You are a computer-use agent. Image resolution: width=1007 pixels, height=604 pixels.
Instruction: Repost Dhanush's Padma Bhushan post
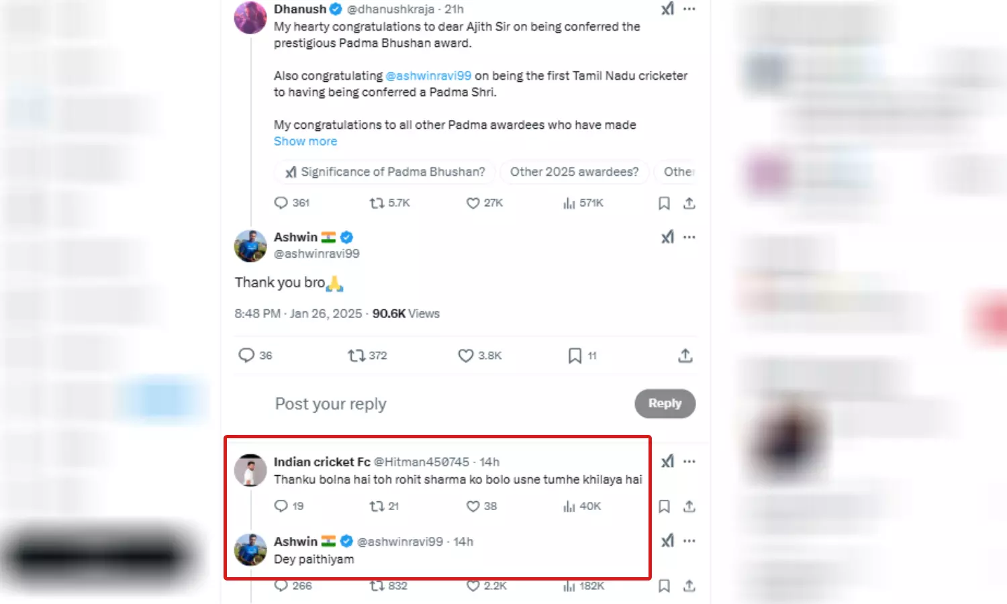pyautogui.click(x=377, y=203)
